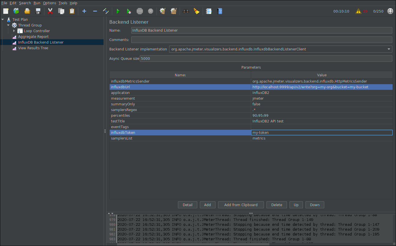The width and height of the screenshot is (396, 246).
Task: Click the influxdbUrl value cell
Action: click(322, 87)
